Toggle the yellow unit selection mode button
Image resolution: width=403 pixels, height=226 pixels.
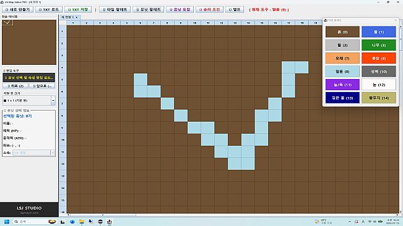28,77
